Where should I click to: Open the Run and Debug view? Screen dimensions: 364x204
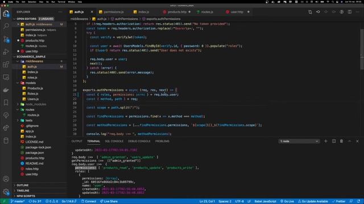(x=6, y=52)
